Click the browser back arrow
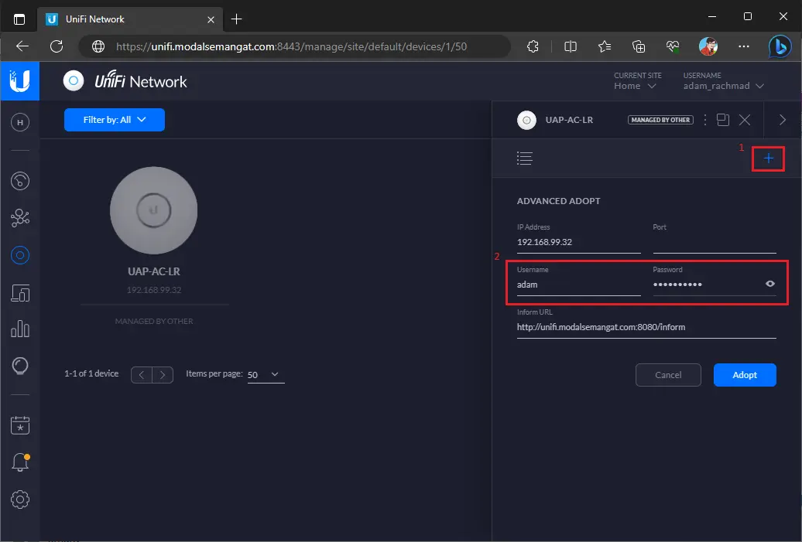The image size is (802, 542). tap(22, 46)
